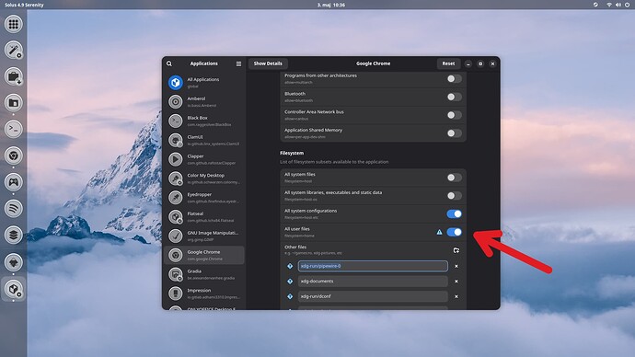Select Google Chrome in the application list
The width and height of the screenshot is (635, 357).
(x=204, y=255)
